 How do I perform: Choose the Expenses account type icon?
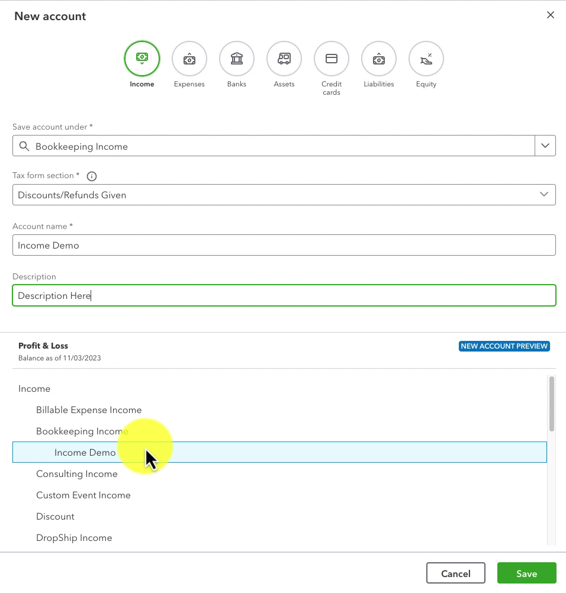tap(189, 59)
